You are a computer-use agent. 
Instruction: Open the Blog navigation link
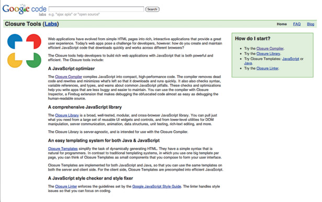click(x=310, y=24)
